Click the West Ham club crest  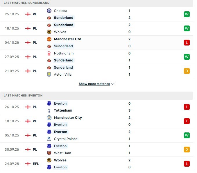49,153
